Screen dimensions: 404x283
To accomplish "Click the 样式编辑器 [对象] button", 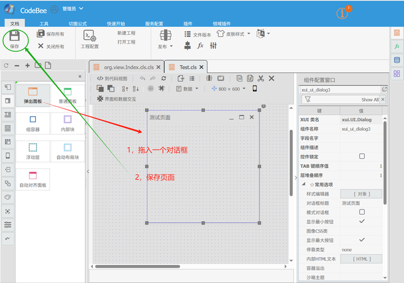I will point(361,194).
